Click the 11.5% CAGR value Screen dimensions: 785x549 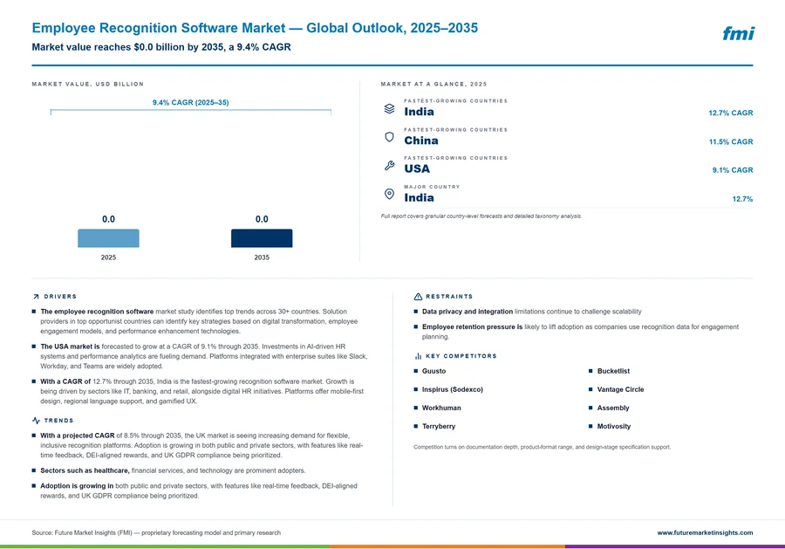730,141
